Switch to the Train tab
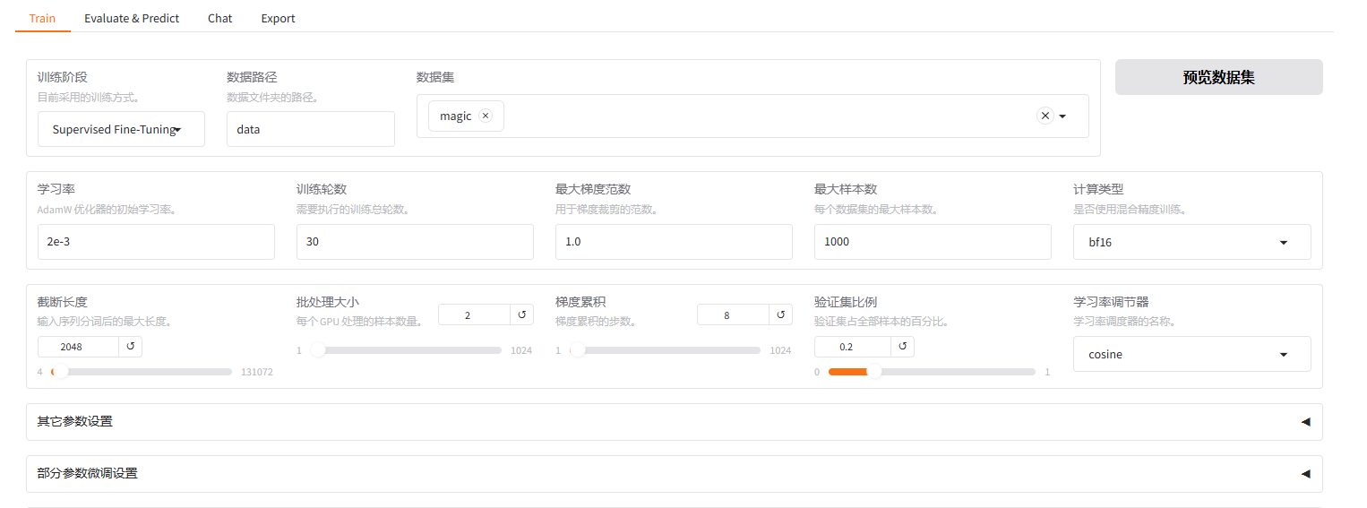Viewport: 1367px width, 508px height. coord(42,18)
